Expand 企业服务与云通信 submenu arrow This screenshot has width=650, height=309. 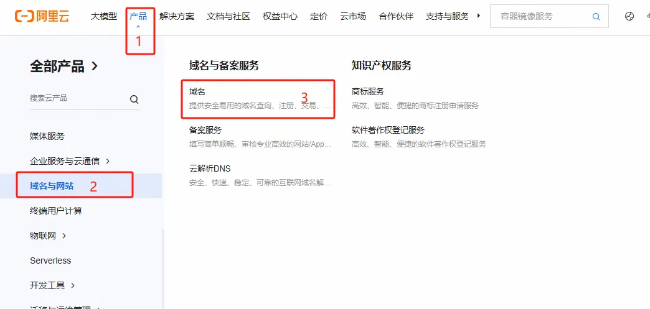click(x=108, y=161)
